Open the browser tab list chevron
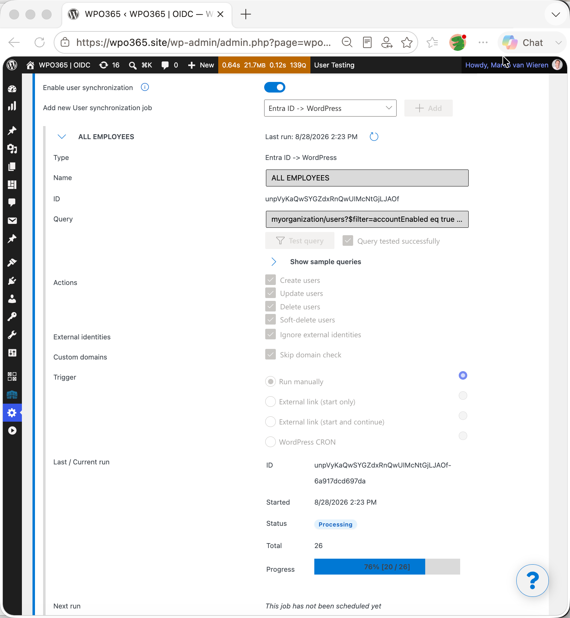Viewport: 570px width, 618px height. [556, 14]
